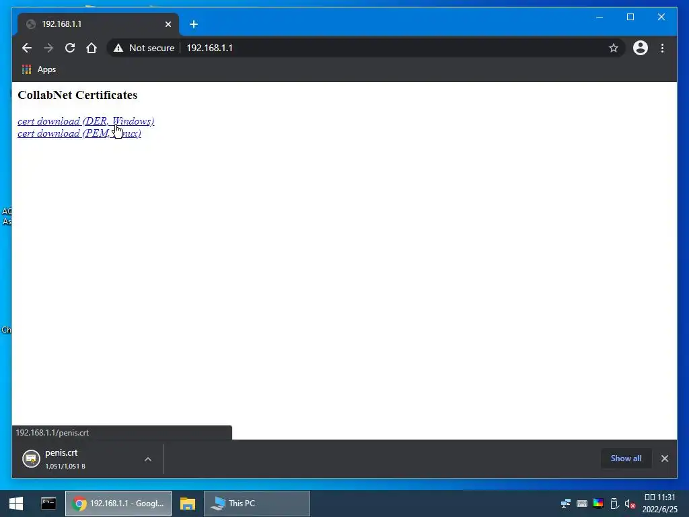689x517 pixels.
Task: Click the muted volume tray icon
Action: click(630, 504)
